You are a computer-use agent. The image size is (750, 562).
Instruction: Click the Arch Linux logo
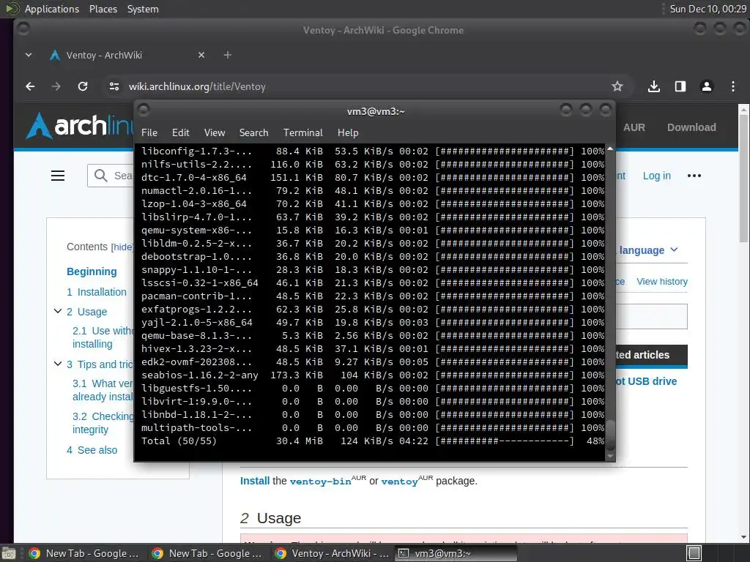point(79,126)
